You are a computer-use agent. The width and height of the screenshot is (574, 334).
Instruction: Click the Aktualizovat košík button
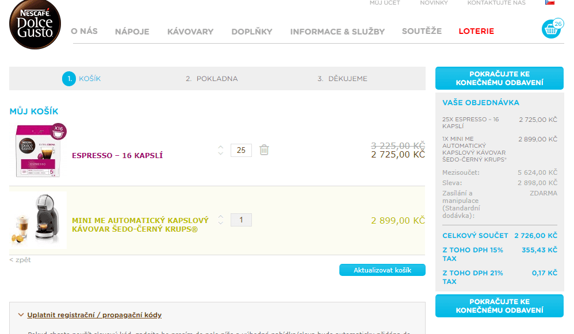382,270
